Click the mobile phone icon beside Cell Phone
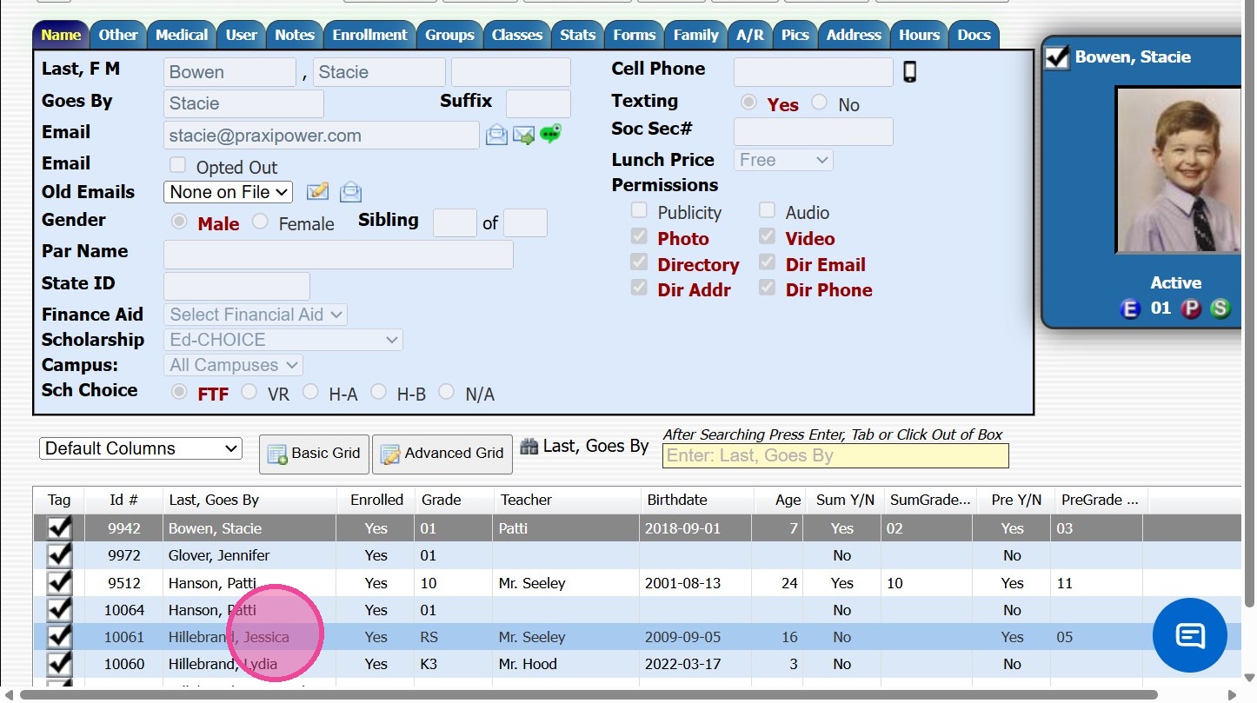Viewport: 1257px width, 703px height. (909, 71)
